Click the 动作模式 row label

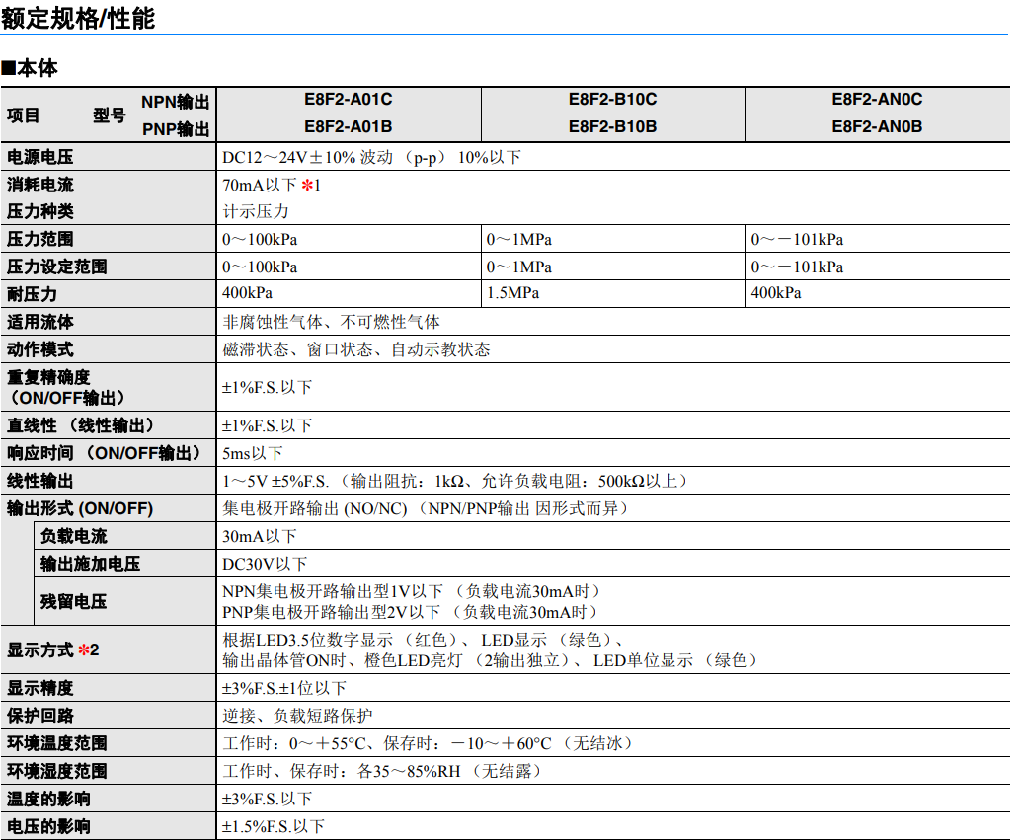(40, 349)
